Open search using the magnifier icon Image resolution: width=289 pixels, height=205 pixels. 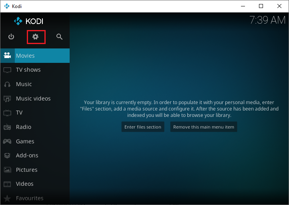59,37
